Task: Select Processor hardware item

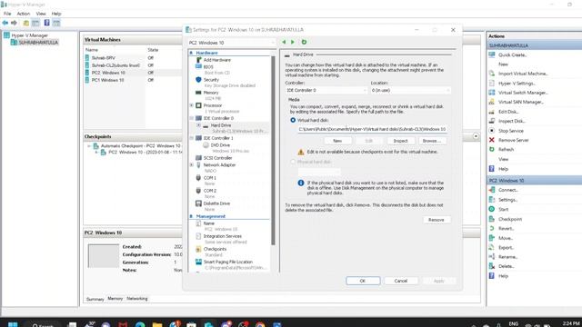Action: pyautogui.click(x=212, y=105)
